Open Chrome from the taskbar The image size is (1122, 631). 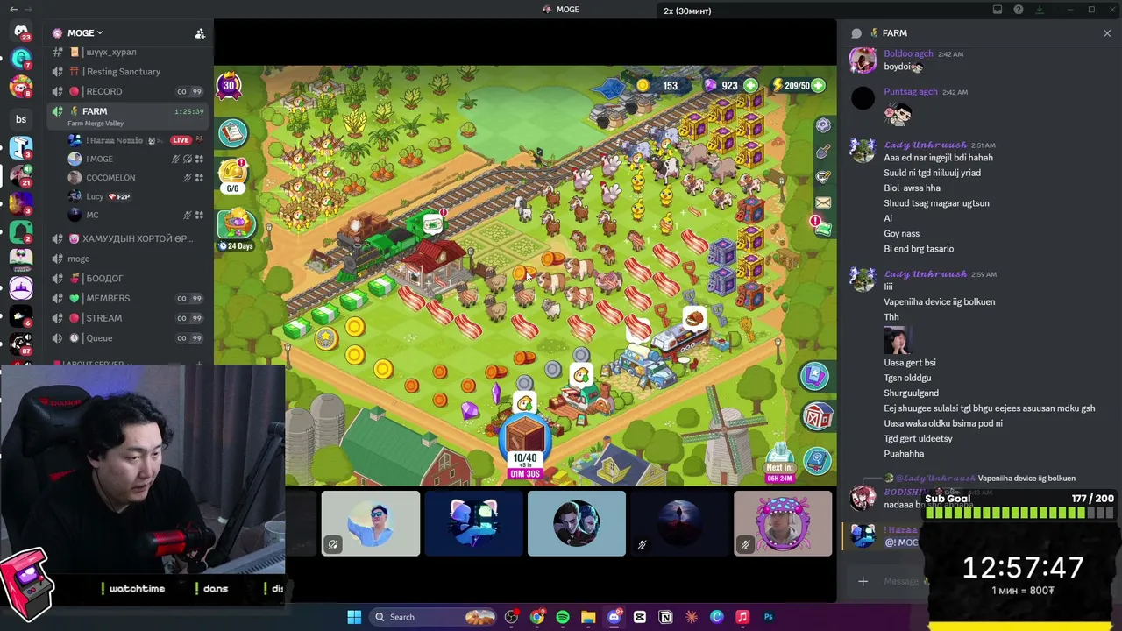pos(536,617)
